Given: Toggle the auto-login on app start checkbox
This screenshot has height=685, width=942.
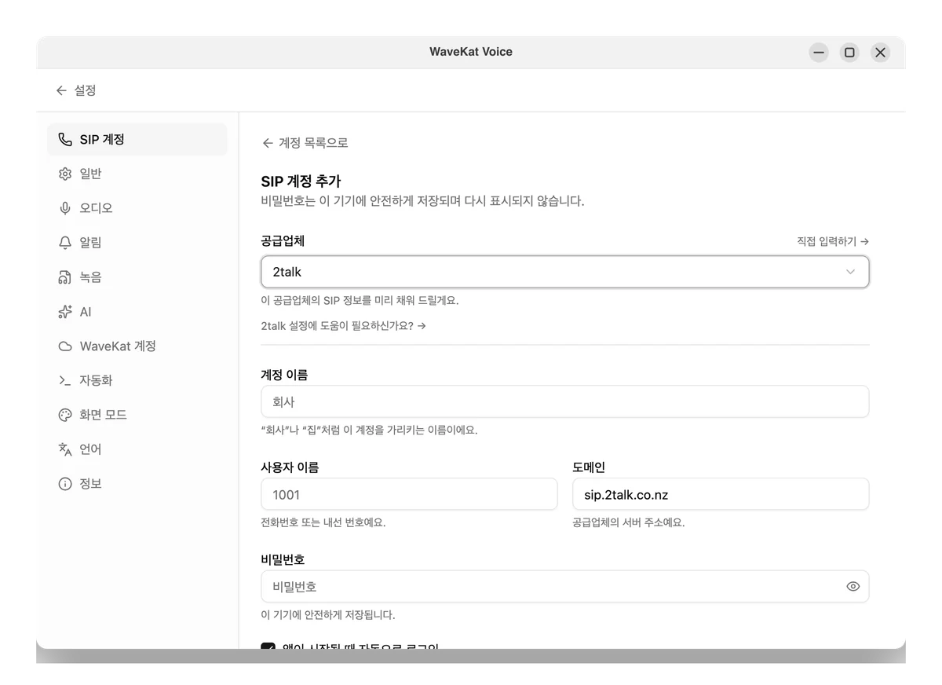Looking at the screenshot, I should [x=268, y=646].
